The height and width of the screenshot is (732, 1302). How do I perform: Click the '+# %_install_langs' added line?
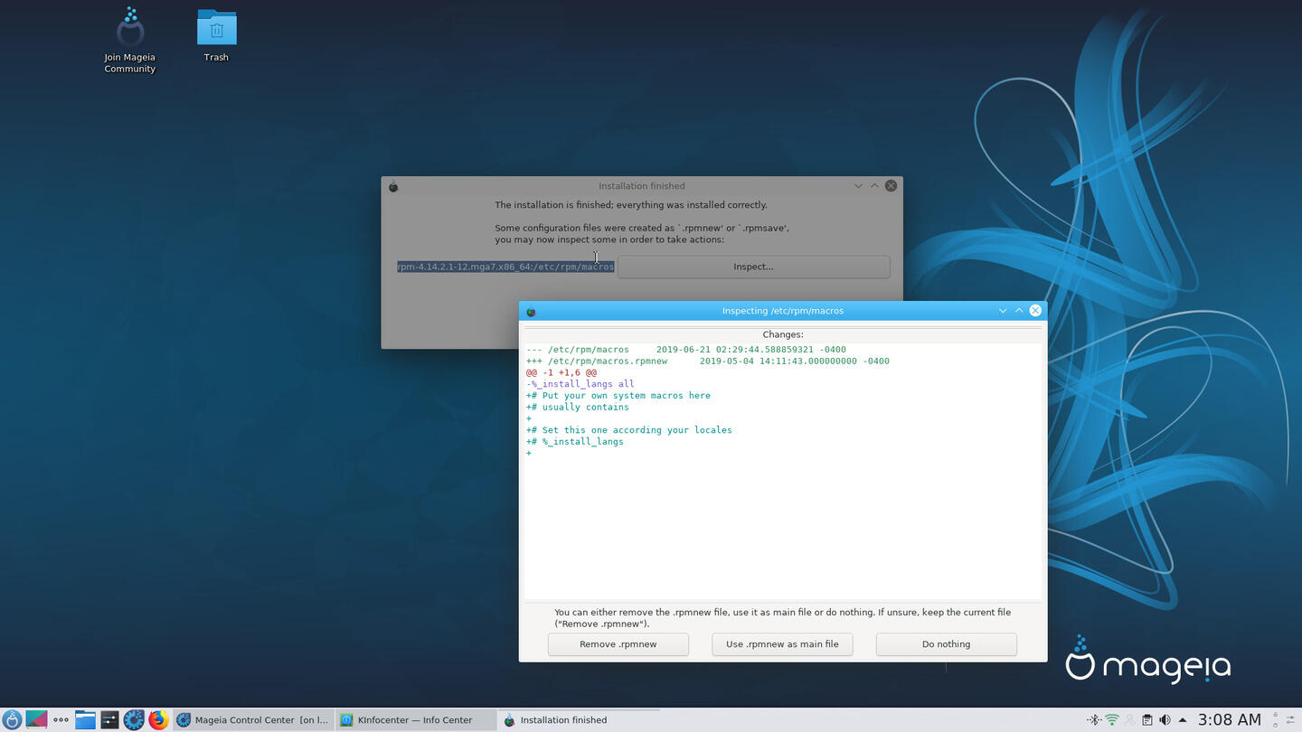[x=575, y=442]
